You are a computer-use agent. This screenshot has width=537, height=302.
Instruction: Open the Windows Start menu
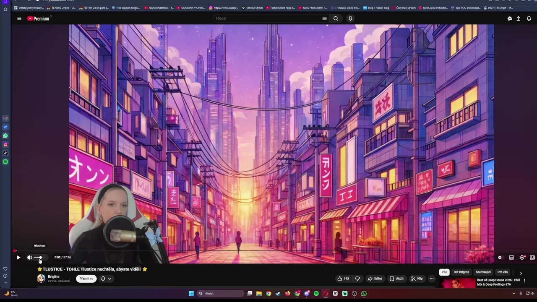point(191,294)
